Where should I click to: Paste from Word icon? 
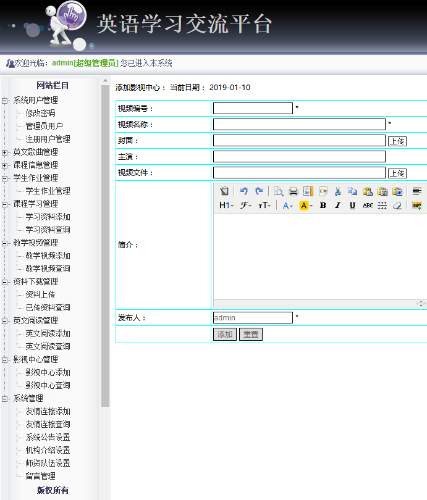[x=397, y=191]
